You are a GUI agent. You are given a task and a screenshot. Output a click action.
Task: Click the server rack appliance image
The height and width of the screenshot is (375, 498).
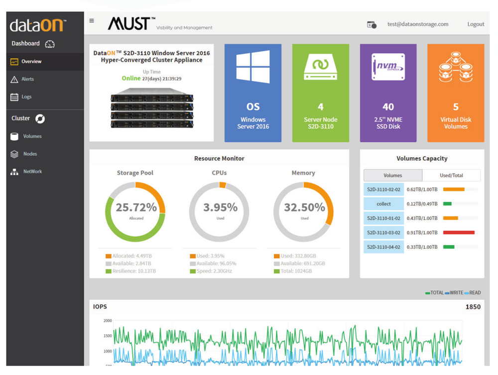click(152, 108)
